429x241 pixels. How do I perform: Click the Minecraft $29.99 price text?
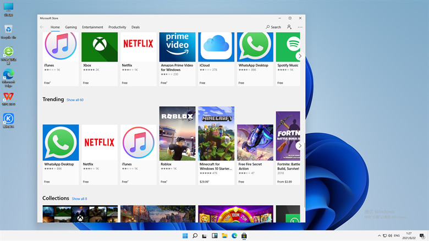point(204,182)
